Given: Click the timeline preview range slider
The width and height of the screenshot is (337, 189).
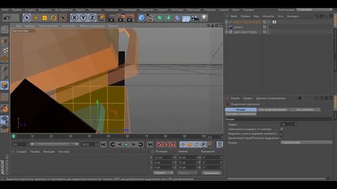Looking at the screenshot, I should (54, 144).
